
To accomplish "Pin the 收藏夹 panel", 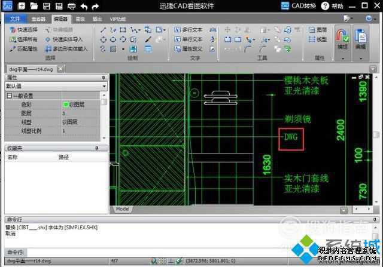I will coord(97,148).
